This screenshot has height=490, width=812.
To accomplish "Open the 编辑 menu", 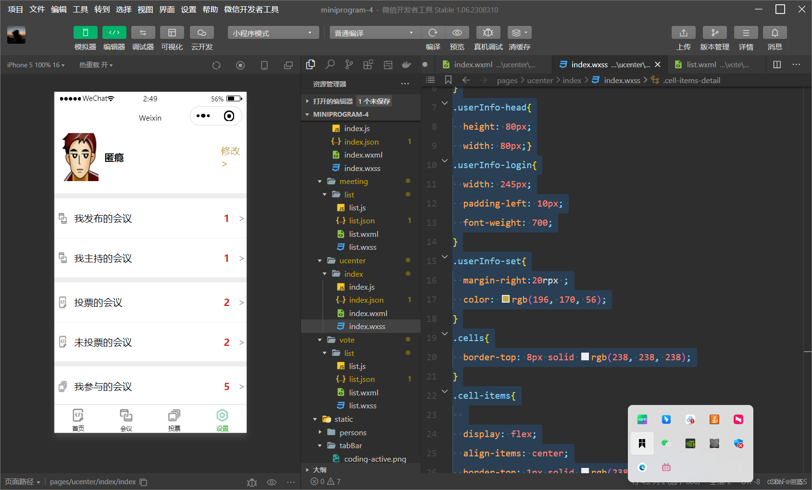I will pos(59,9).
